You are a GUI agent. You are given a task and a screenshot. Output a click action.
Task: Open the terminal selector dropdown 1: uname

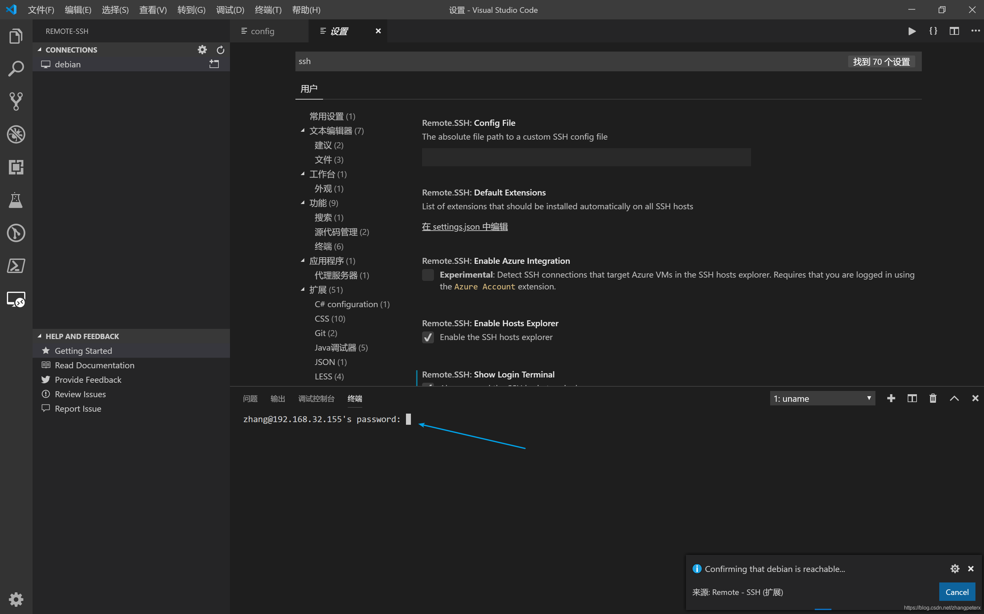[x=822, y=398]
